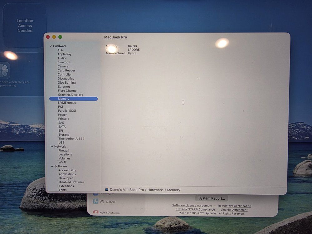Click the Notifications icon in settings sidebar
This screenshot has width=312, height=234.
96,213
